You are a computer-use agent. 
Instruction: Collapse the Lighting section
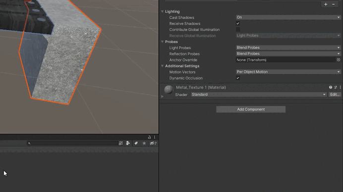[x=162, y=11]
